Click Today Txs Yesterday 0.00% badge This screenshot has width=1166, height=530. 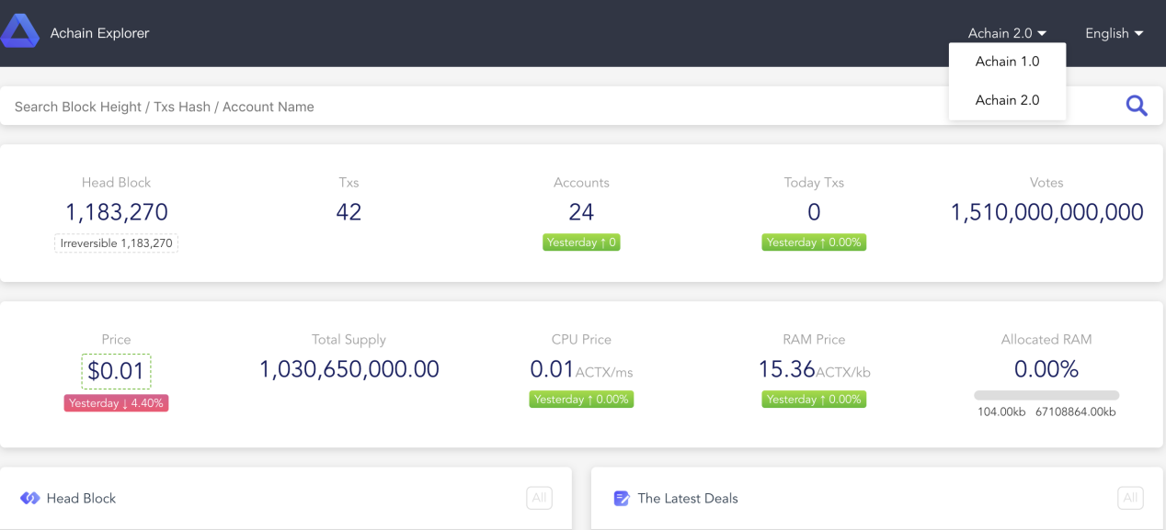coord(814,242)
